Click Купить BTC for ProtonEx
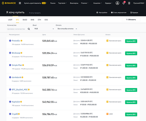Screen dimensions: 146x121 [131, 41]
